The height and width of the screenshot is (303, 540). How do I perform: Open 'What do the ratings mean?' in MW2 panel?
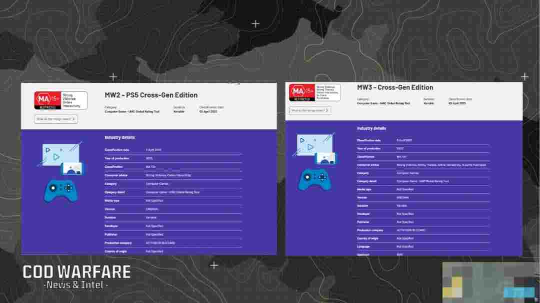(56, 119)
